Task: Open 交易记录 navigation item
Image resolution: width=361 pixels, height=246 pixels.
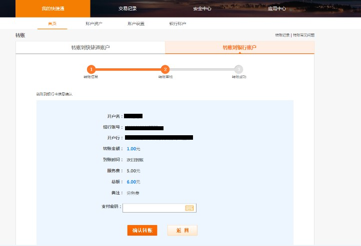Action: [x=127, y=8]
